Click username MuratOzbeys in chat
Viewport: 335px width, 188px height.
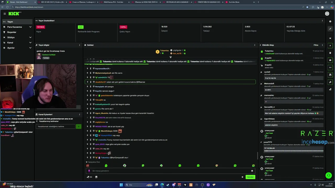coord(107,131)
